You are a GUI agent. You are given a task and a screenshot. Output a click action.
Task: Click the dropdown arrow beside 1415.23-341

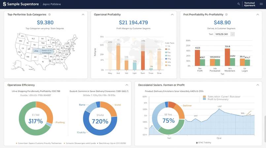[233, 34]
